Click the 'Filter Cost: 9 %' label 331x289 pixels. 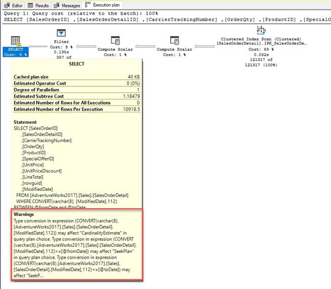pyautogui.click(x=61, y=44)
